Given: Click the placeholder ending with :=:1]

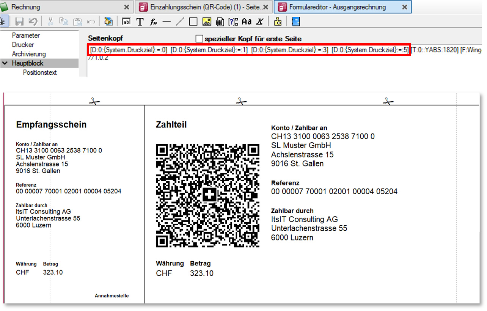Looking at the screenshot, I should click(x=209, y=50).
